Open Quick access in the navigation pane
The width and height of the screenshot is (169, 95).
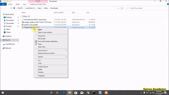[x=10, y=14]
